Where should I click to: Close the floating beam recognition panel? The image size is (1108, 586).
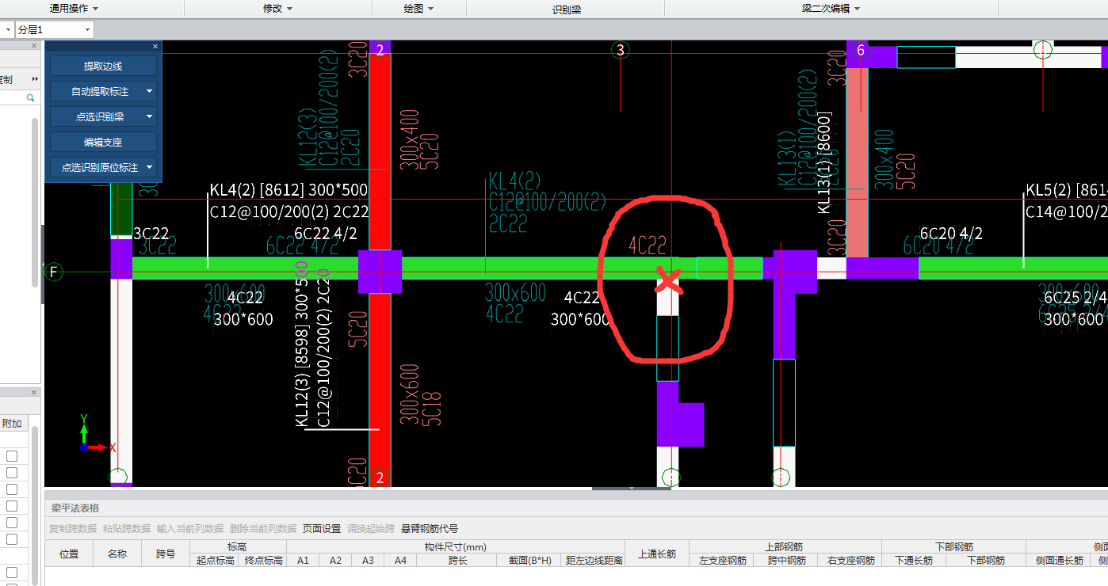tap(155, 47)
